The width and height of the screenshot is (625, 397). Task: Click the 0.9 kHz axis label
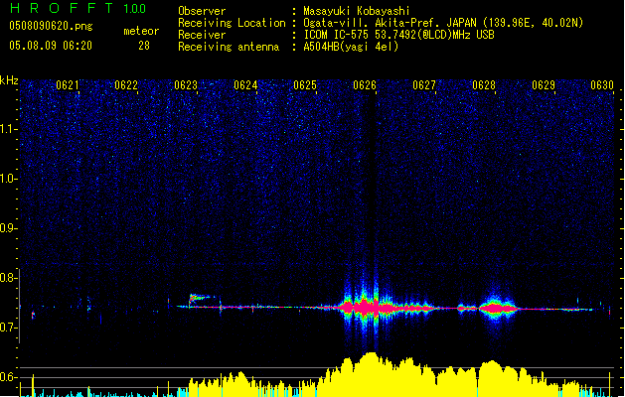click(x=9, y=228)
